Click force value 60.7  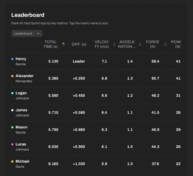tap(155, 78)
